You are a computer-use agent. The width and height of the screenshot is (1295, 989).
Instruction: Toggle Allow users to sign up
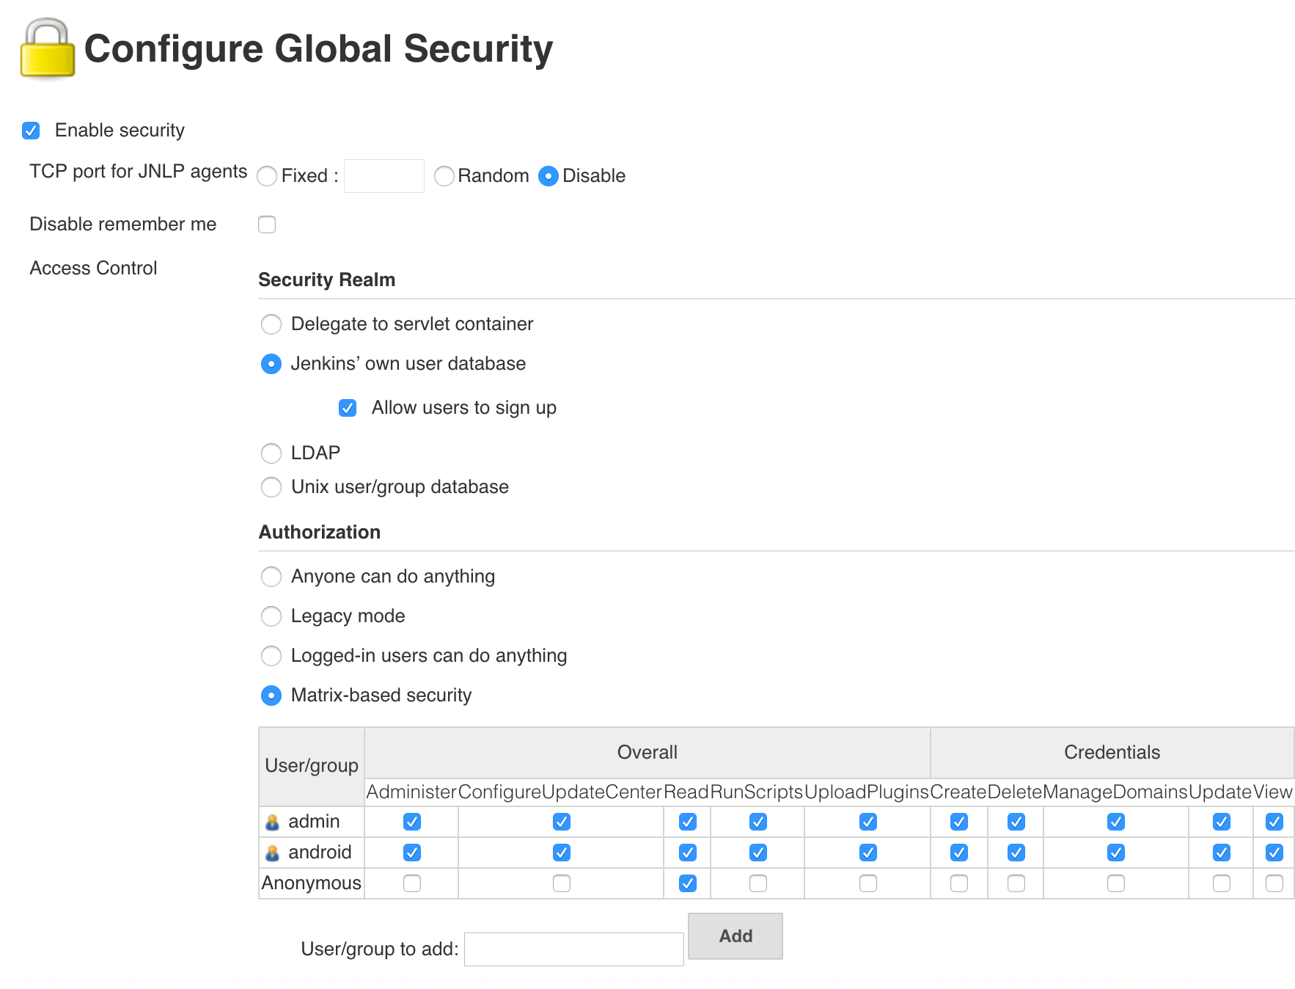348,408
